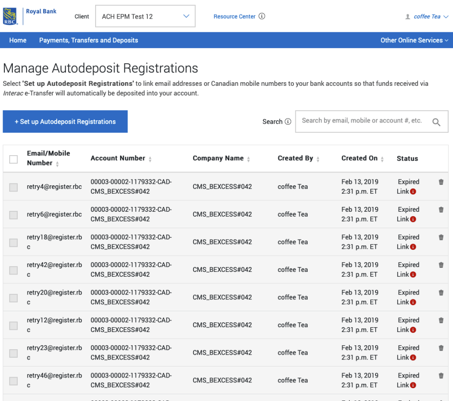Delete the retry4@register.rbc registration via trash icon
Image resolution: width=453 pixels, height=401 pixels.
(x=441, y=182)
